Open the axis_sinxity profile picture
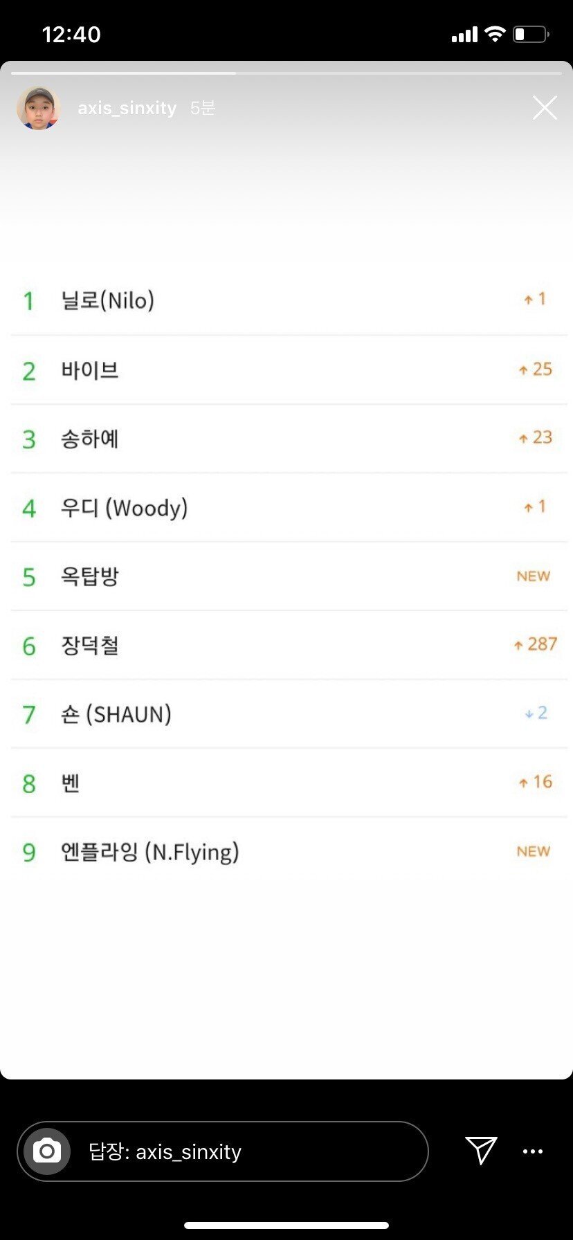This screenshot has height=1240, width=573. tap(38, 108)
